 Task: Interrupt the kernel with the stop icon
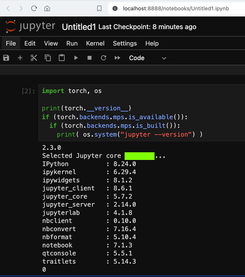coord(90,58)
